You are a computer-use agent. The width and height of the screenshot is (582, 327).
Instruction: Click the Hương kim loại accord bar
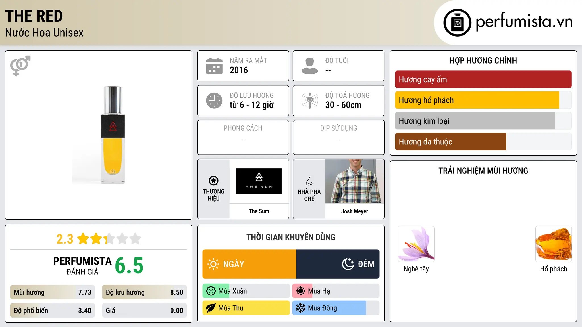[x=483, y=121]
